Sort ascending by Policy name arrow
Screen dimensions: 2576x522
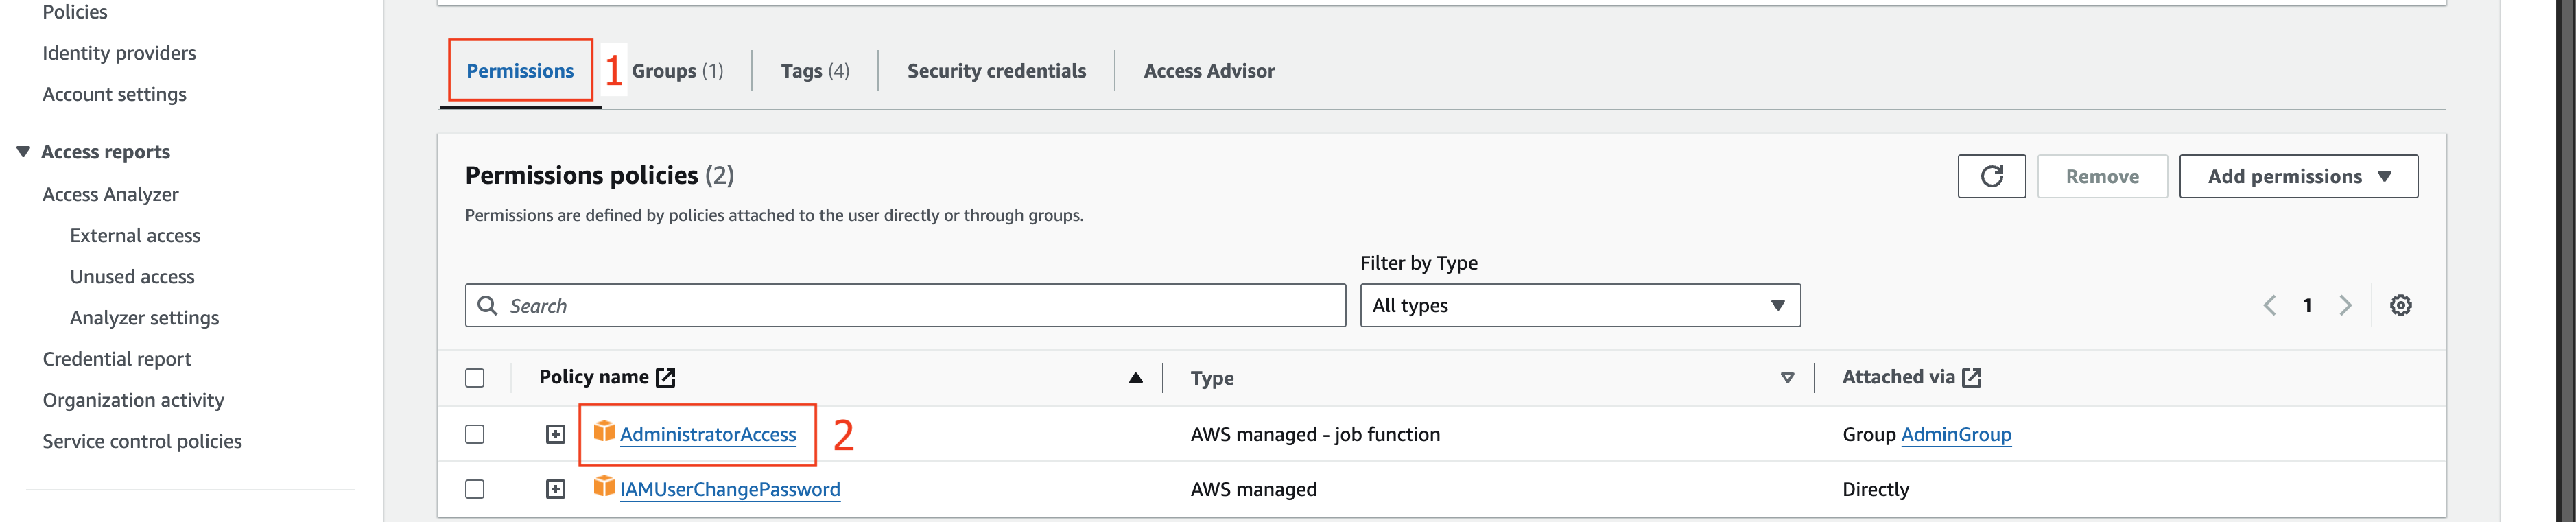click(x=1135, y=378)
